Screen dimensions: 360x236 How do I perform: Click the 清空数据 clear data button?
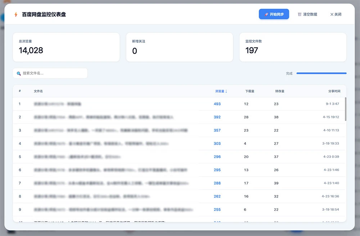click(307, 14)
